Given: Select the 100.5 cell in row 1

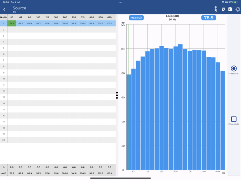Looking at the screenshot, I should click(x=83, y=23).
